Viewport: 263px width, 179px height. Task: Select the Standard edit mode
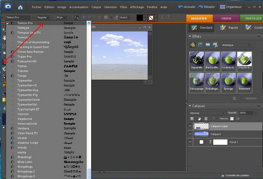point(202,28)
